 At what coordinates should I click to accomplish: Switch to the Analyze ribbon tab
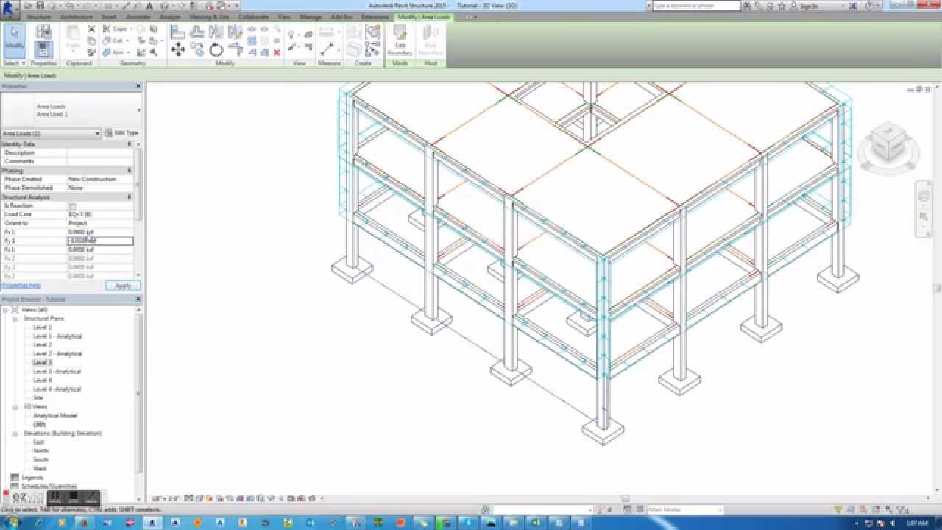pos(169,17)
